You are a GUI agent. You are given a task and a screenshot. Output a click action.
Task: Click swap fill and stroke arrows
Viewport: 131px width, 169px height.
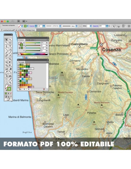[x=11, y=86]
